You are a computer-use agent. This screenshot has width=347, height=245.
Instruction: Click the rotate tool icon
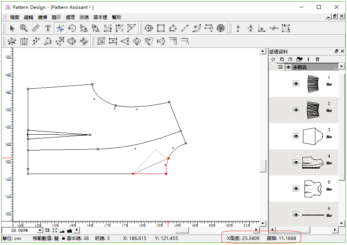72,28
